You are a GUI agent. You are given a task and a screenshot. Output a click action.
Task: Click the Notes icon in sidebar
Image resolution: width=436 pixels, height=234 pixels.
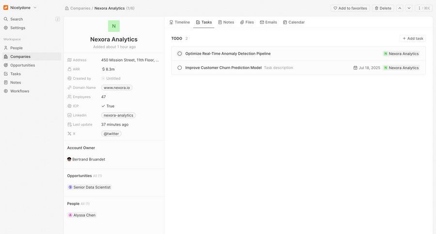point(5,82)
